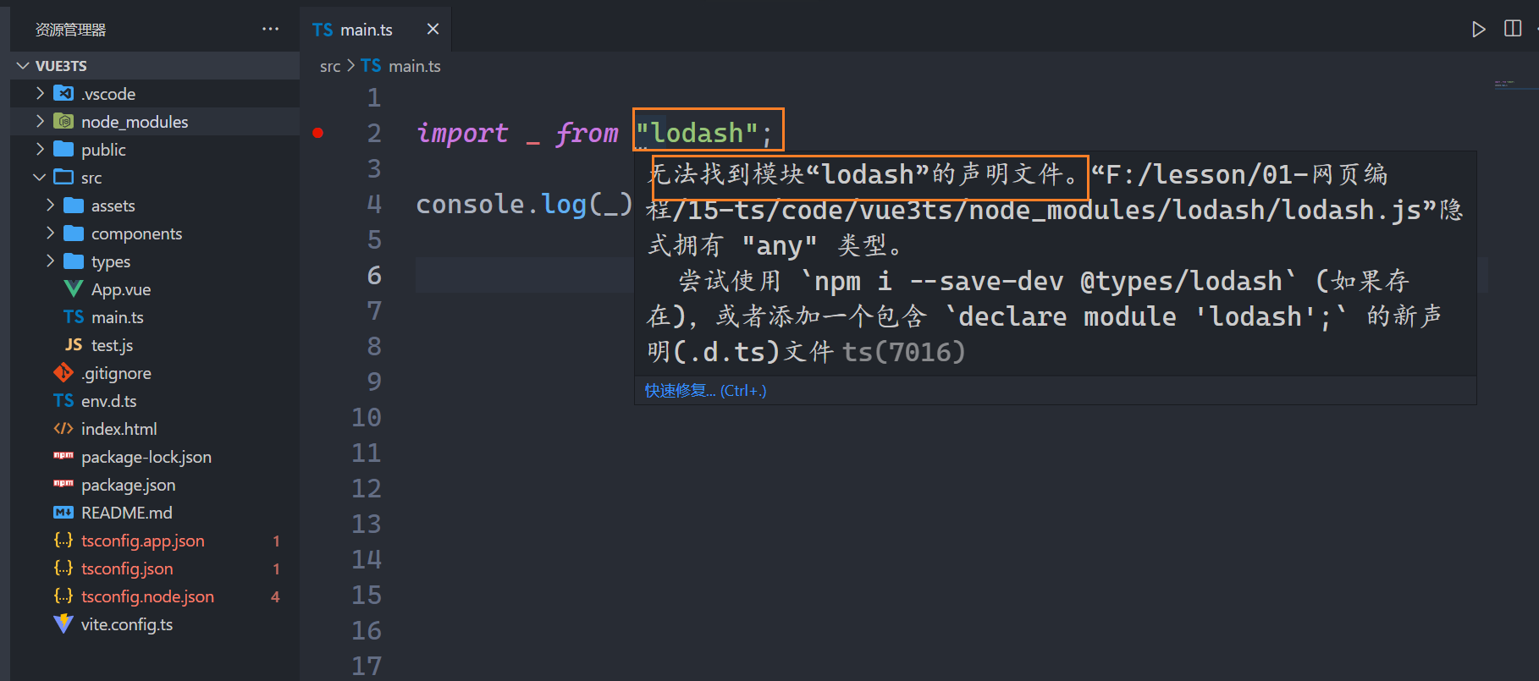The height and width of the screenshot is (681, 1539).
Task: Collapse the src folder
Action: pyautogui.click(x=91, y=178)
